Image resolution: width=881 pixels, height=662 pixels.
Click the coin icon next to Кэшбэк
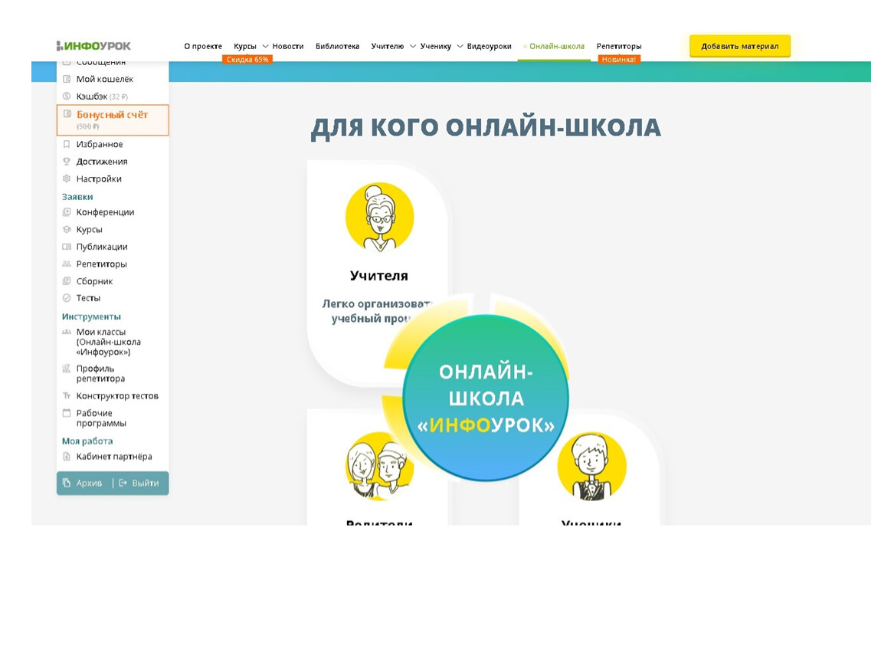pos(67,96)
